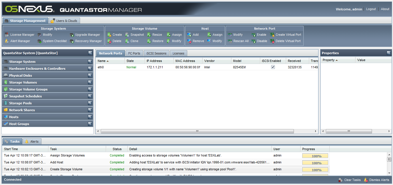Viewport: 393px width, 185px height.
Task: Expand Storage Volume Groups section
Action: [x=90, y=89]
